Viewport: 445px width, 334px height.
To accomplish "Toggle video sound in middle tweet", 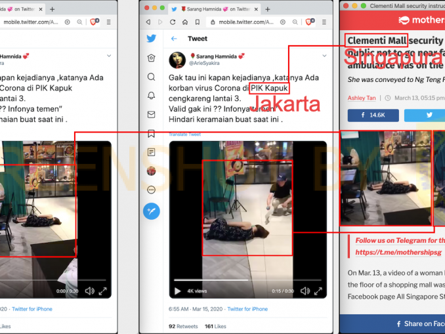I will pos(305,291).
